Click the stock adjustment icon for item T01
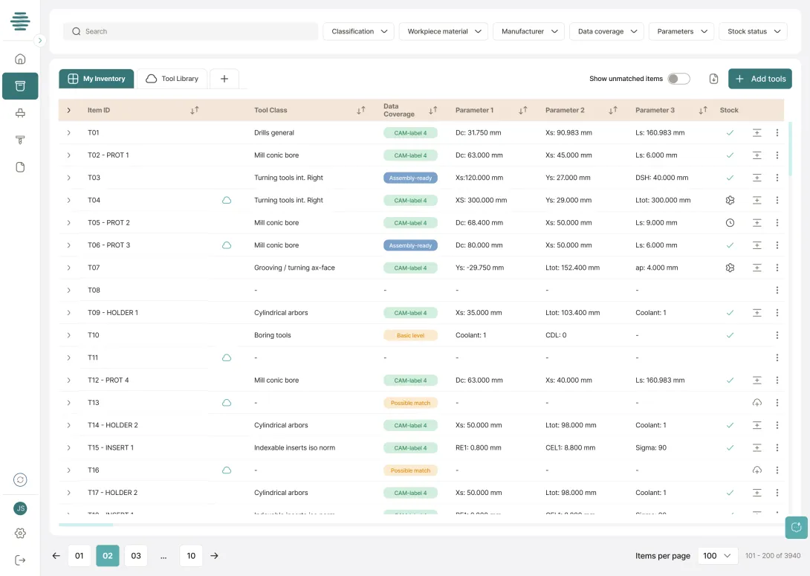The image size is (810, 576). click(757, 132)
